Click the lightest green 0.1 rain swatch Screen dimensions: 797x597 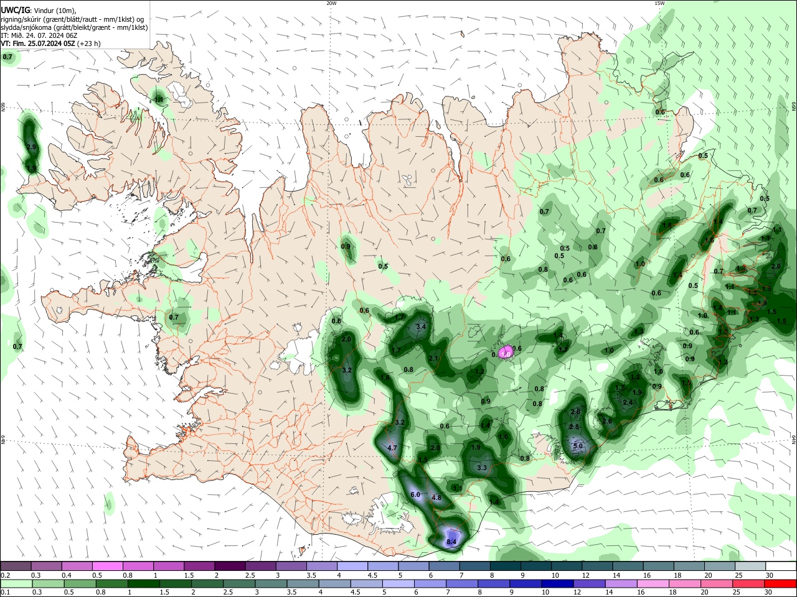16,584
